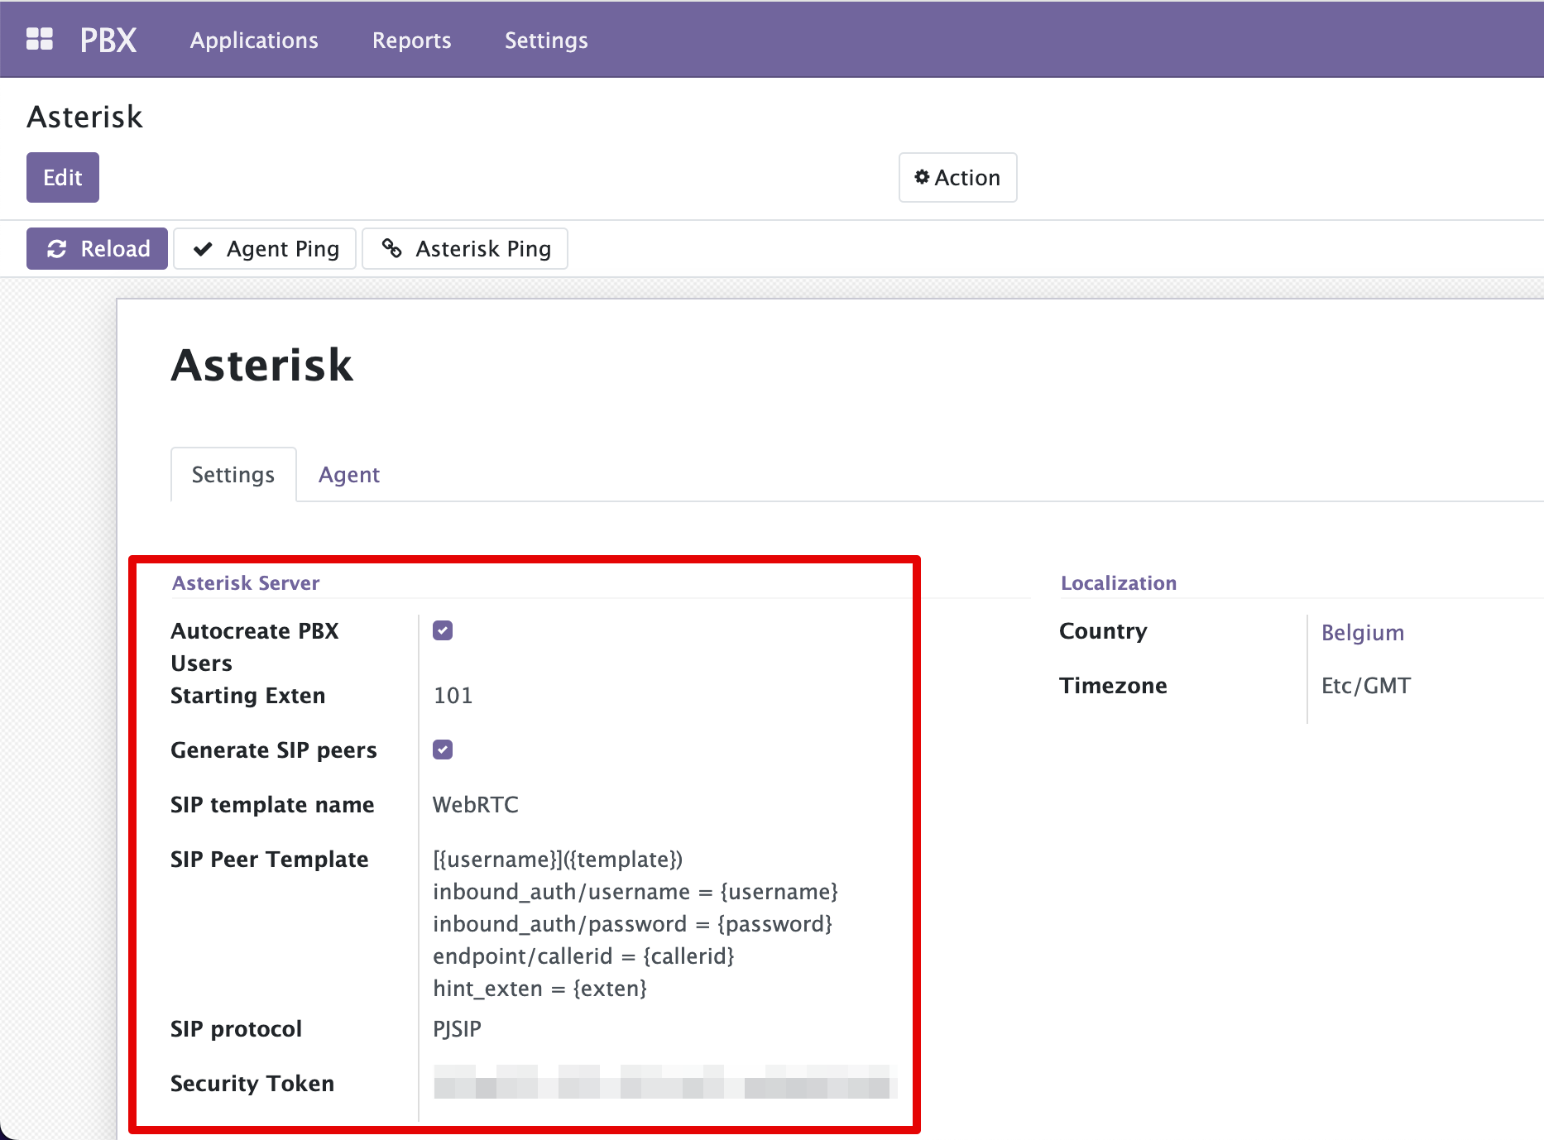Toggle Autocreate PBX Users checkbox

click(443, 630)
